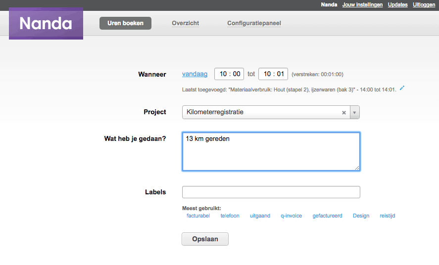The image size is (439, 265).
Task: Clear the Kilometerregistratie project selection
Action: [x=344, y=113]
